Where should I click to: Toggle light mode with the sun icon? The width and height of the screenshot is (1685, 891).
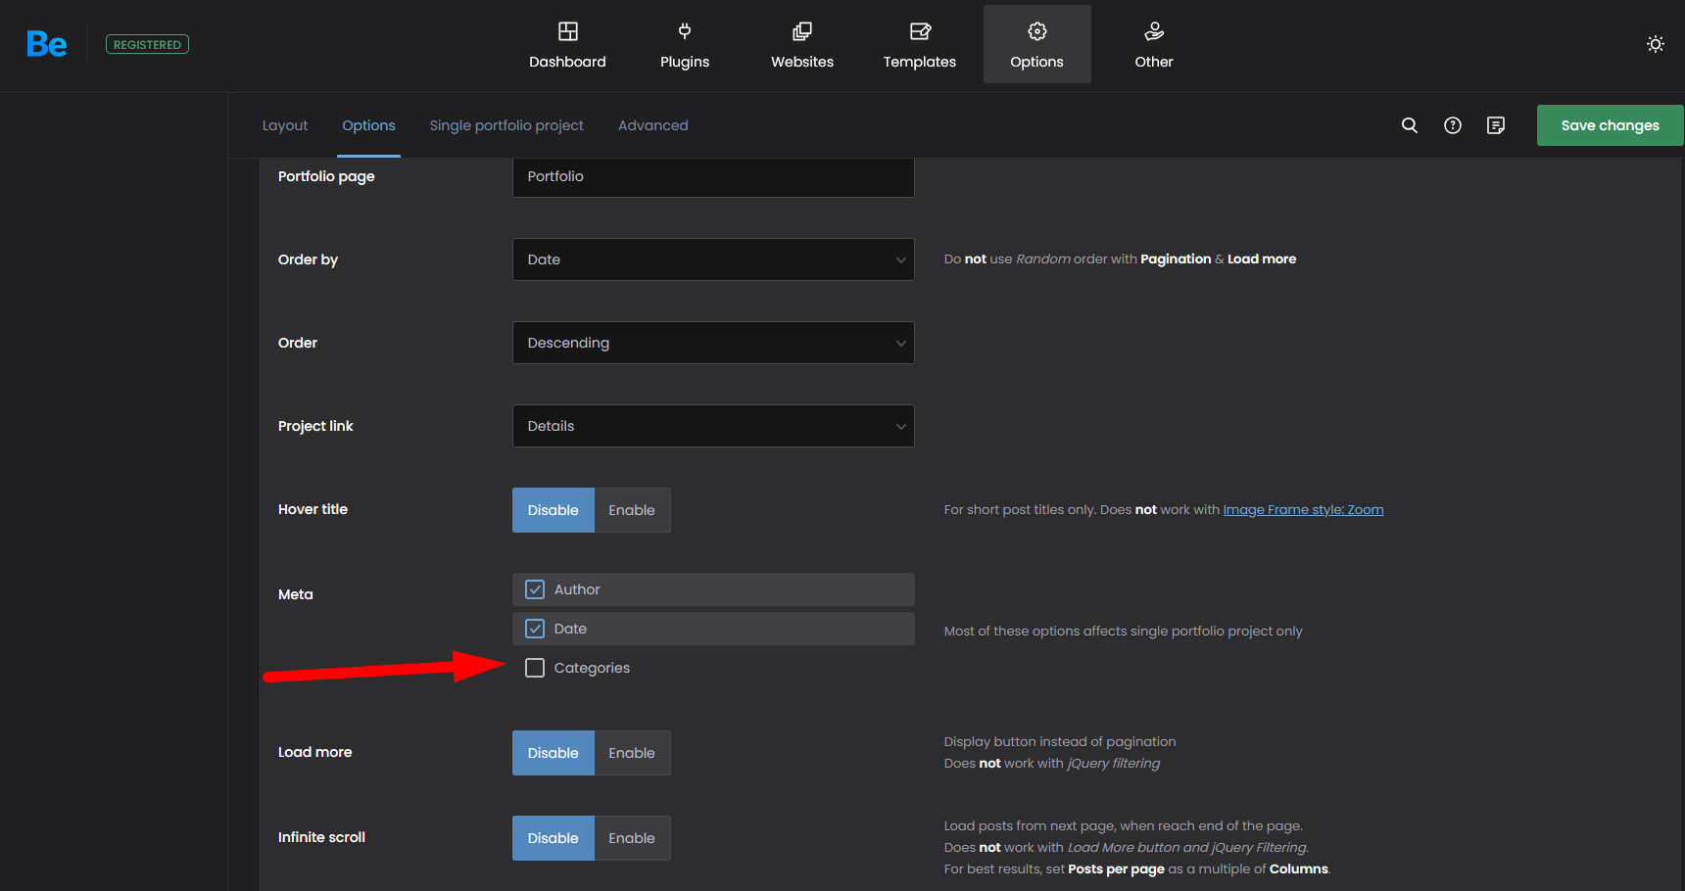click(x=1655, y=44)
